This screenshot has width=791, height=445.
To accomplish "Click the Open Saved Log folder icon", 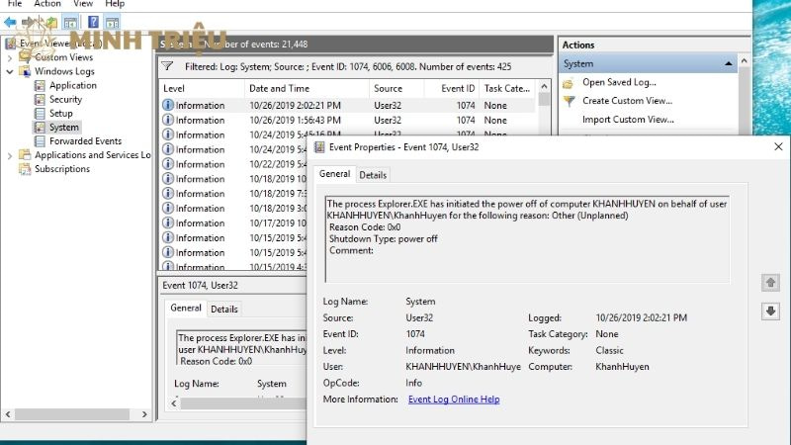I will (x=568, y=82).
